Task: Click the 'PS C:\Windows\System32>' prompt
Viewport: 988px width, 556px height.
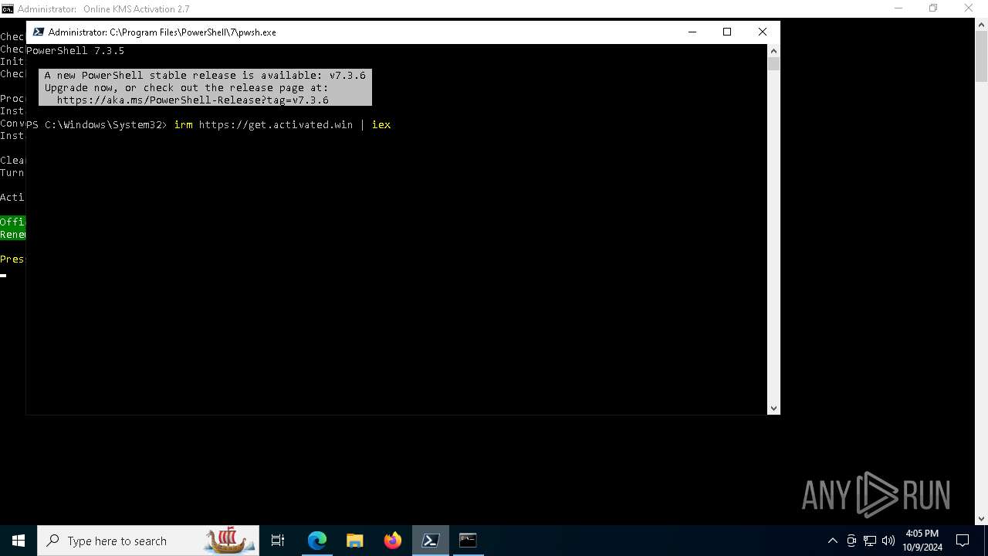Action: pyautogui.click(x=96, y=124)
